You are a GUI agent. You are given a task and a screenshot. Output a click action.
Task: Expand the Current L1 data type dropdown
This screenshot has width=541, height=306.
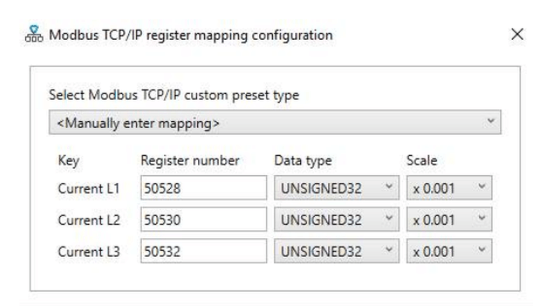click(337, 188)
